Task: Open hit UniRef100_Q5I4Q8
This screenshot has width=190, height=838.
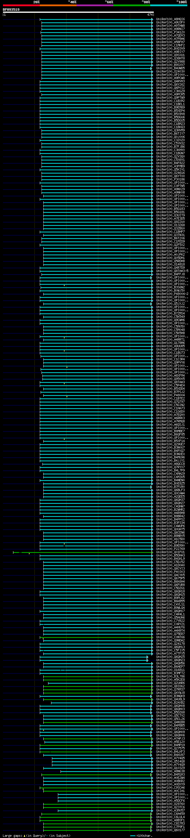Action: (x=170, y=762)
